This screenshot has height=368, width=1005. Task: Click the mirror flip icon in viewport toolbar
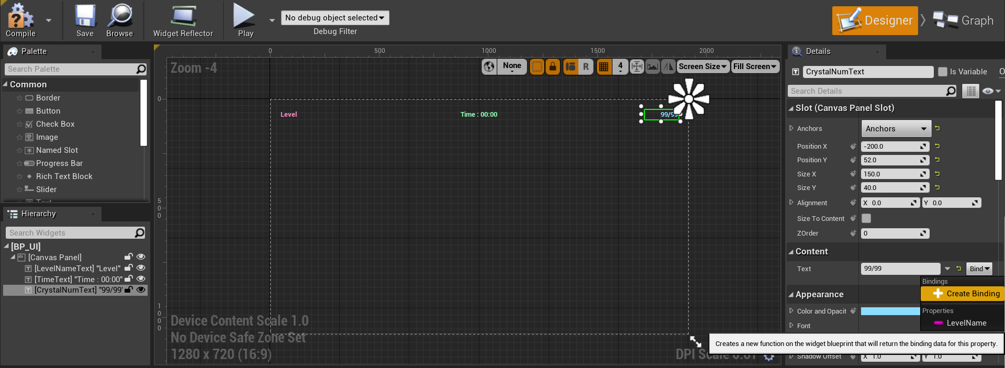point(668,66)
